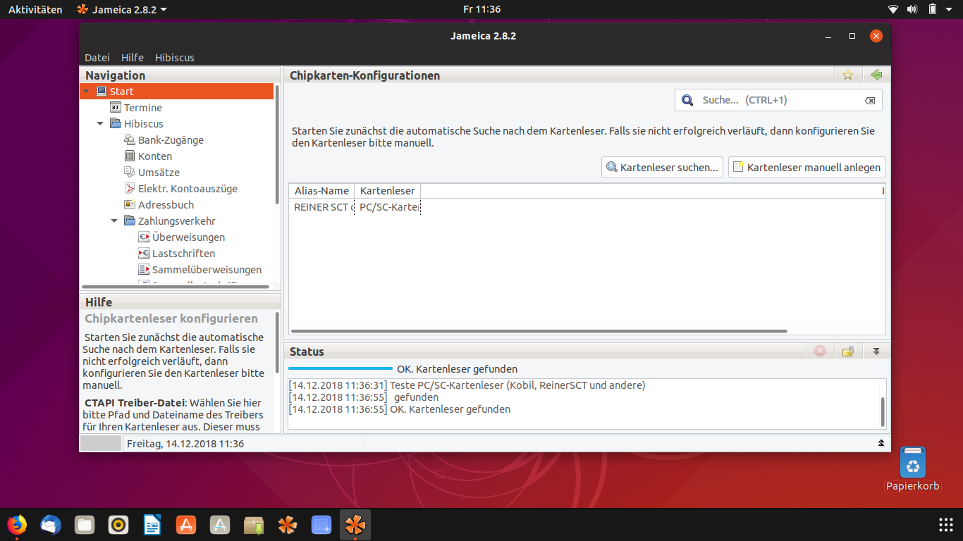Select the REINER SCT table row
Viewport: 963px width, 541px height.
[x=587, y=207]
